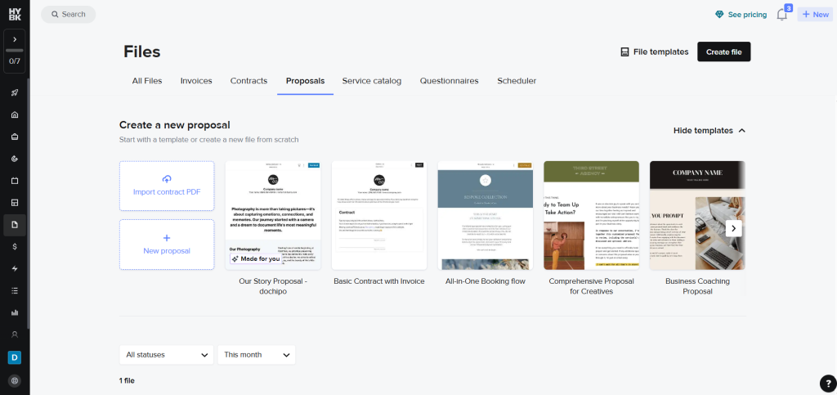This screenshot has height=395, width=837.
Task: Switch to the Contracts tab
Action: (248, 81)
